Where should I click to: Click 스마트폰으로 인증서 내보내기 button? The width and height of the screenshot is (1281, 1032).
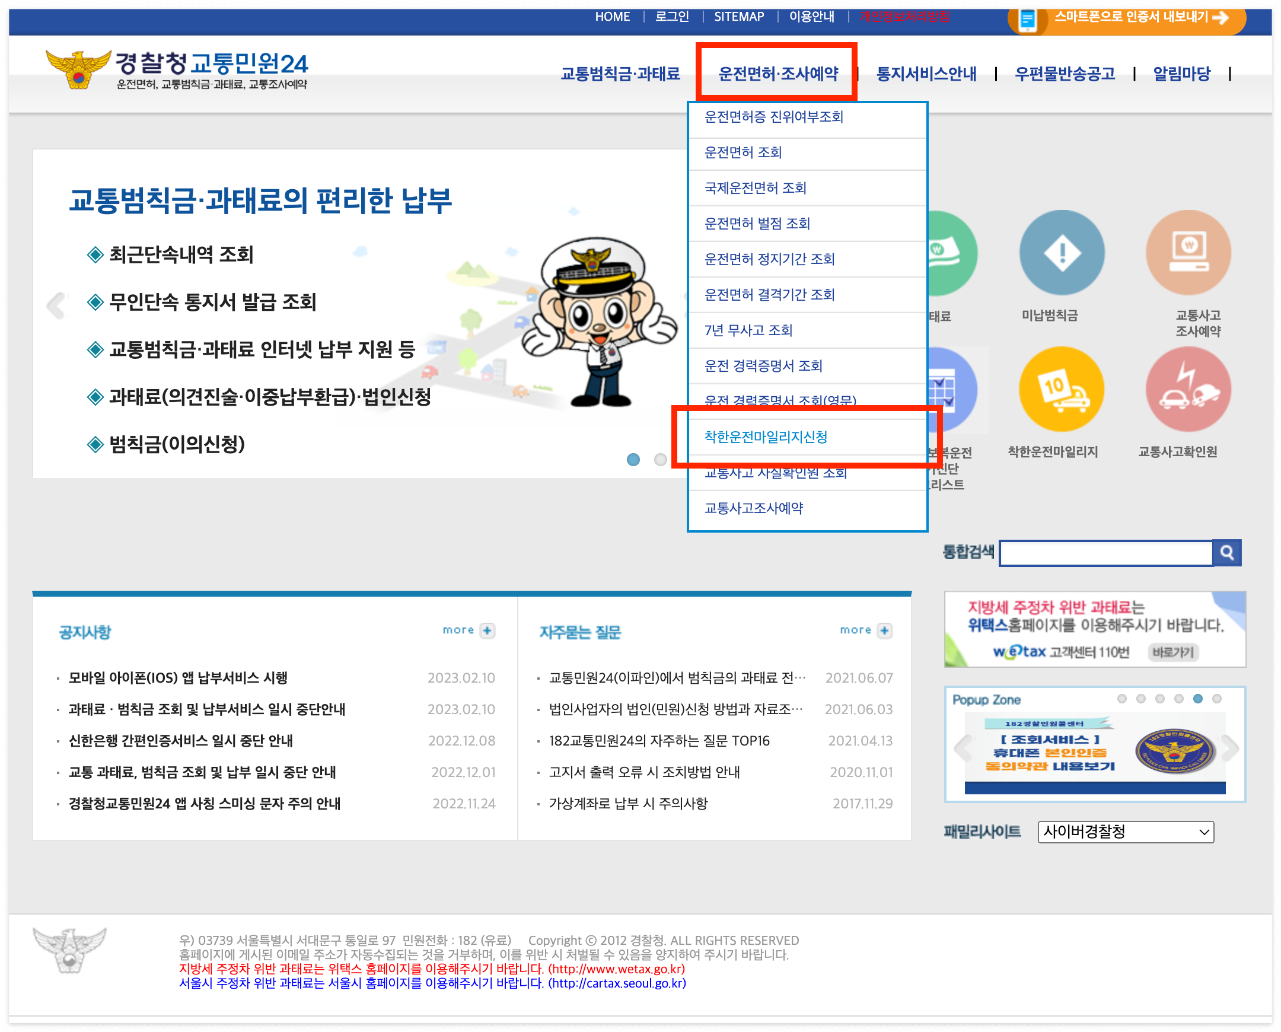1131,17
